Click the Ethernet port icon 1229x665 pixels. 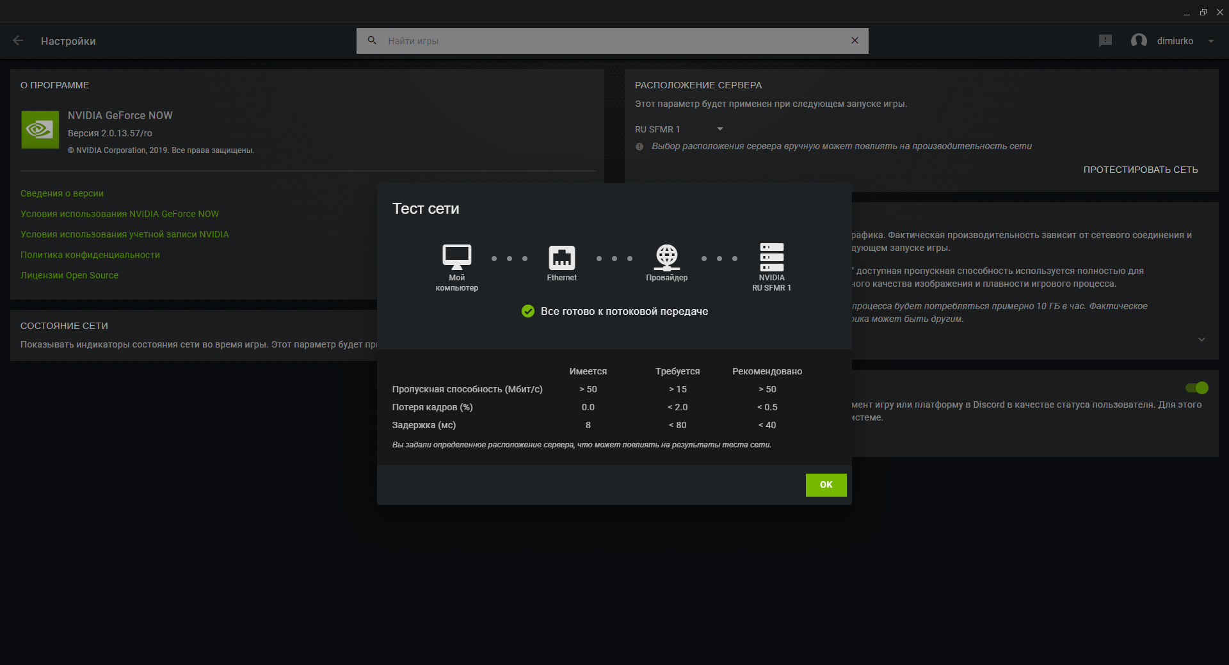pos(562,258)
